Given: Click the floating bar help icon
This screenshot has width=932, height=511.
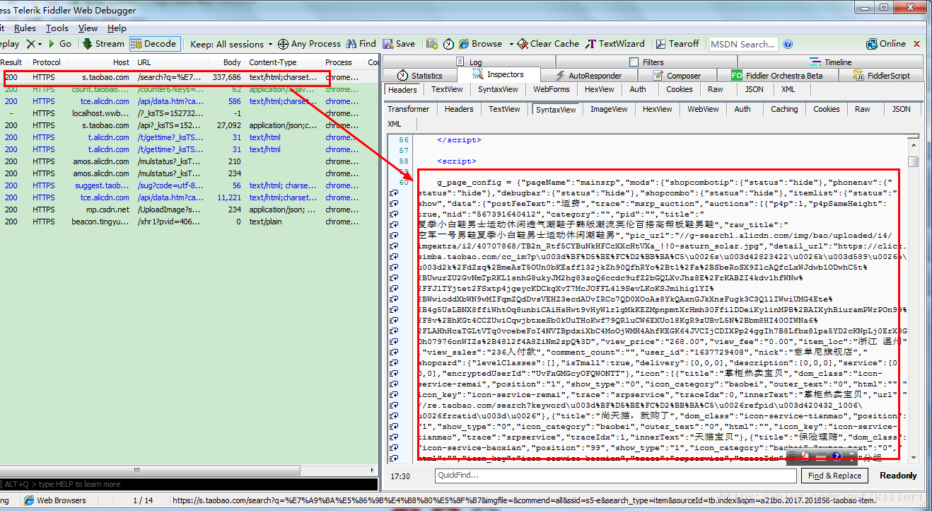Looking at the screenshot, I should [836, 457].
